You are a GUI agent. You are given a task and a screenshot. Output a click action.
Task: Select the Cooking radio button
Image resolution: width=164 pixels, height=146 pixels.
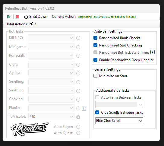coord(78,100)
